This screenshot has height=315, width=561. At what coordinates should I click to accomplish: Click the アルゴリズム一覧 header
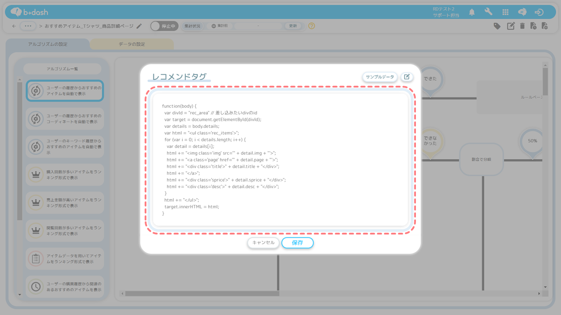click(x=62, y=69)
